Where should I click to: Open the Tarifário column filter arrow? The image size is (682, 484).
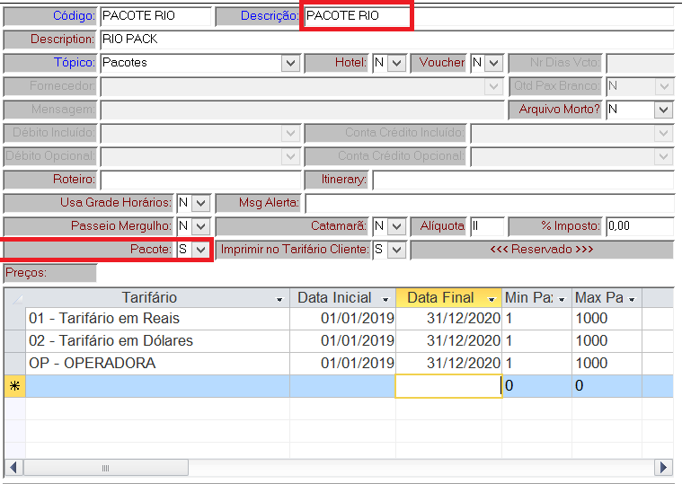pos(279,299)
